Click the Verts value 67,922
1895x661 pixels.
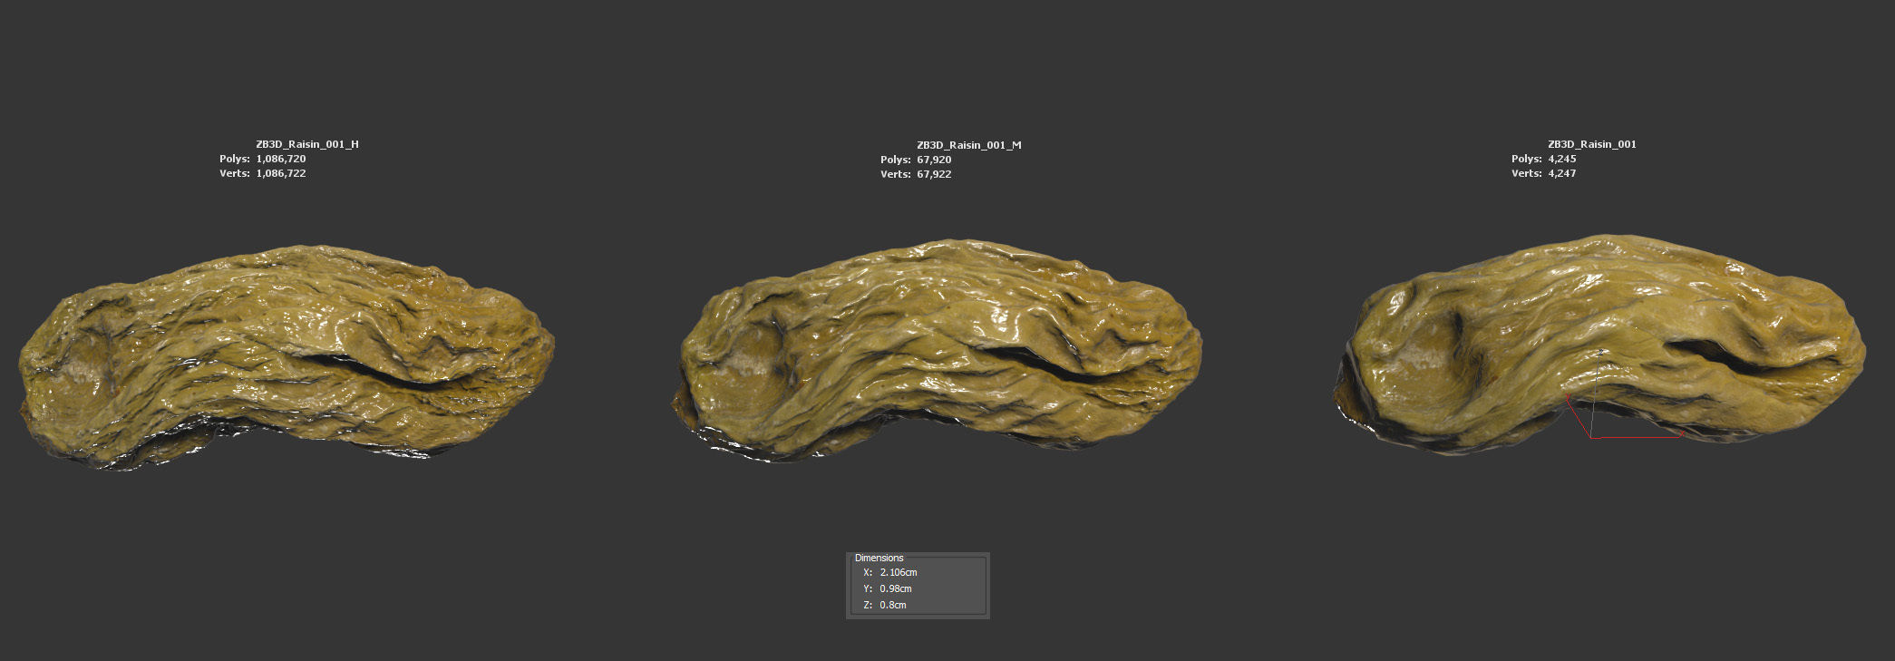point(934,174)
